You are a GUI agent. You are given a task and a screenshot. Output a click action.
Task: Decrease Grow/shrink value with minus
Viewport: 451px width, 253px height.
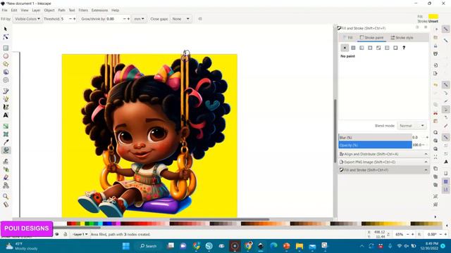124,19
